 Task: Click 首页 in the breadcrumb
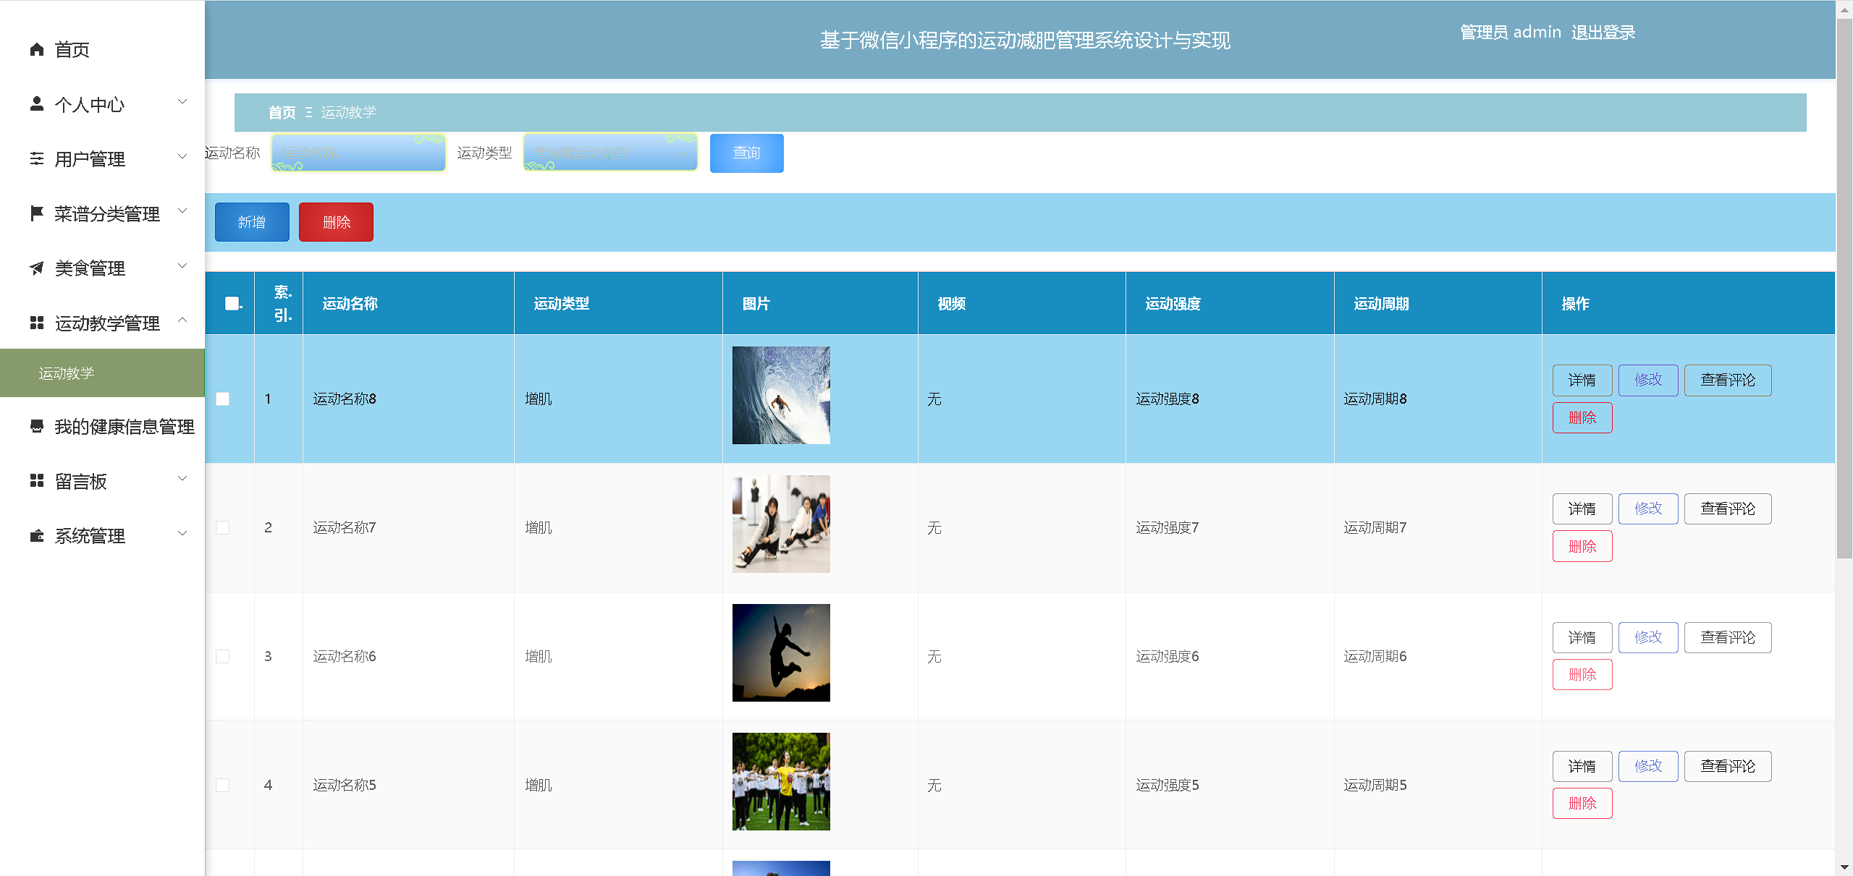284,112
